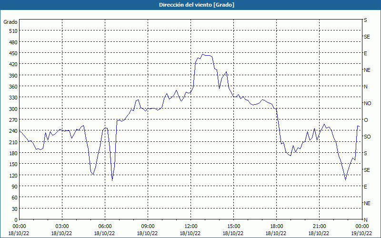381x238 pixels.
Task: Click the 330 value on the left axis
Action: pyautogui.click(x=14, y=98)
